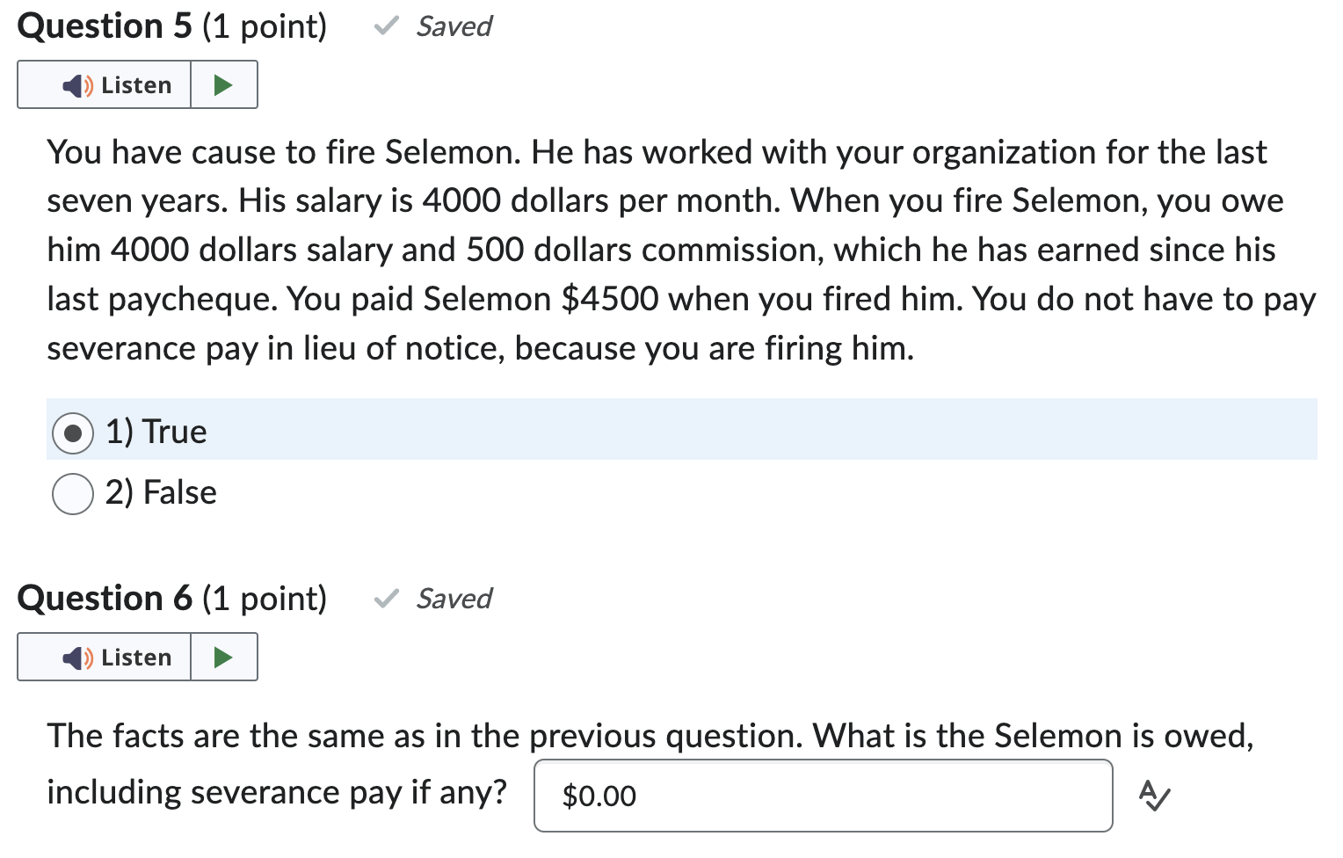
Task: Start audio playback of Question 6 question text
Action: [x=224, y=657]
